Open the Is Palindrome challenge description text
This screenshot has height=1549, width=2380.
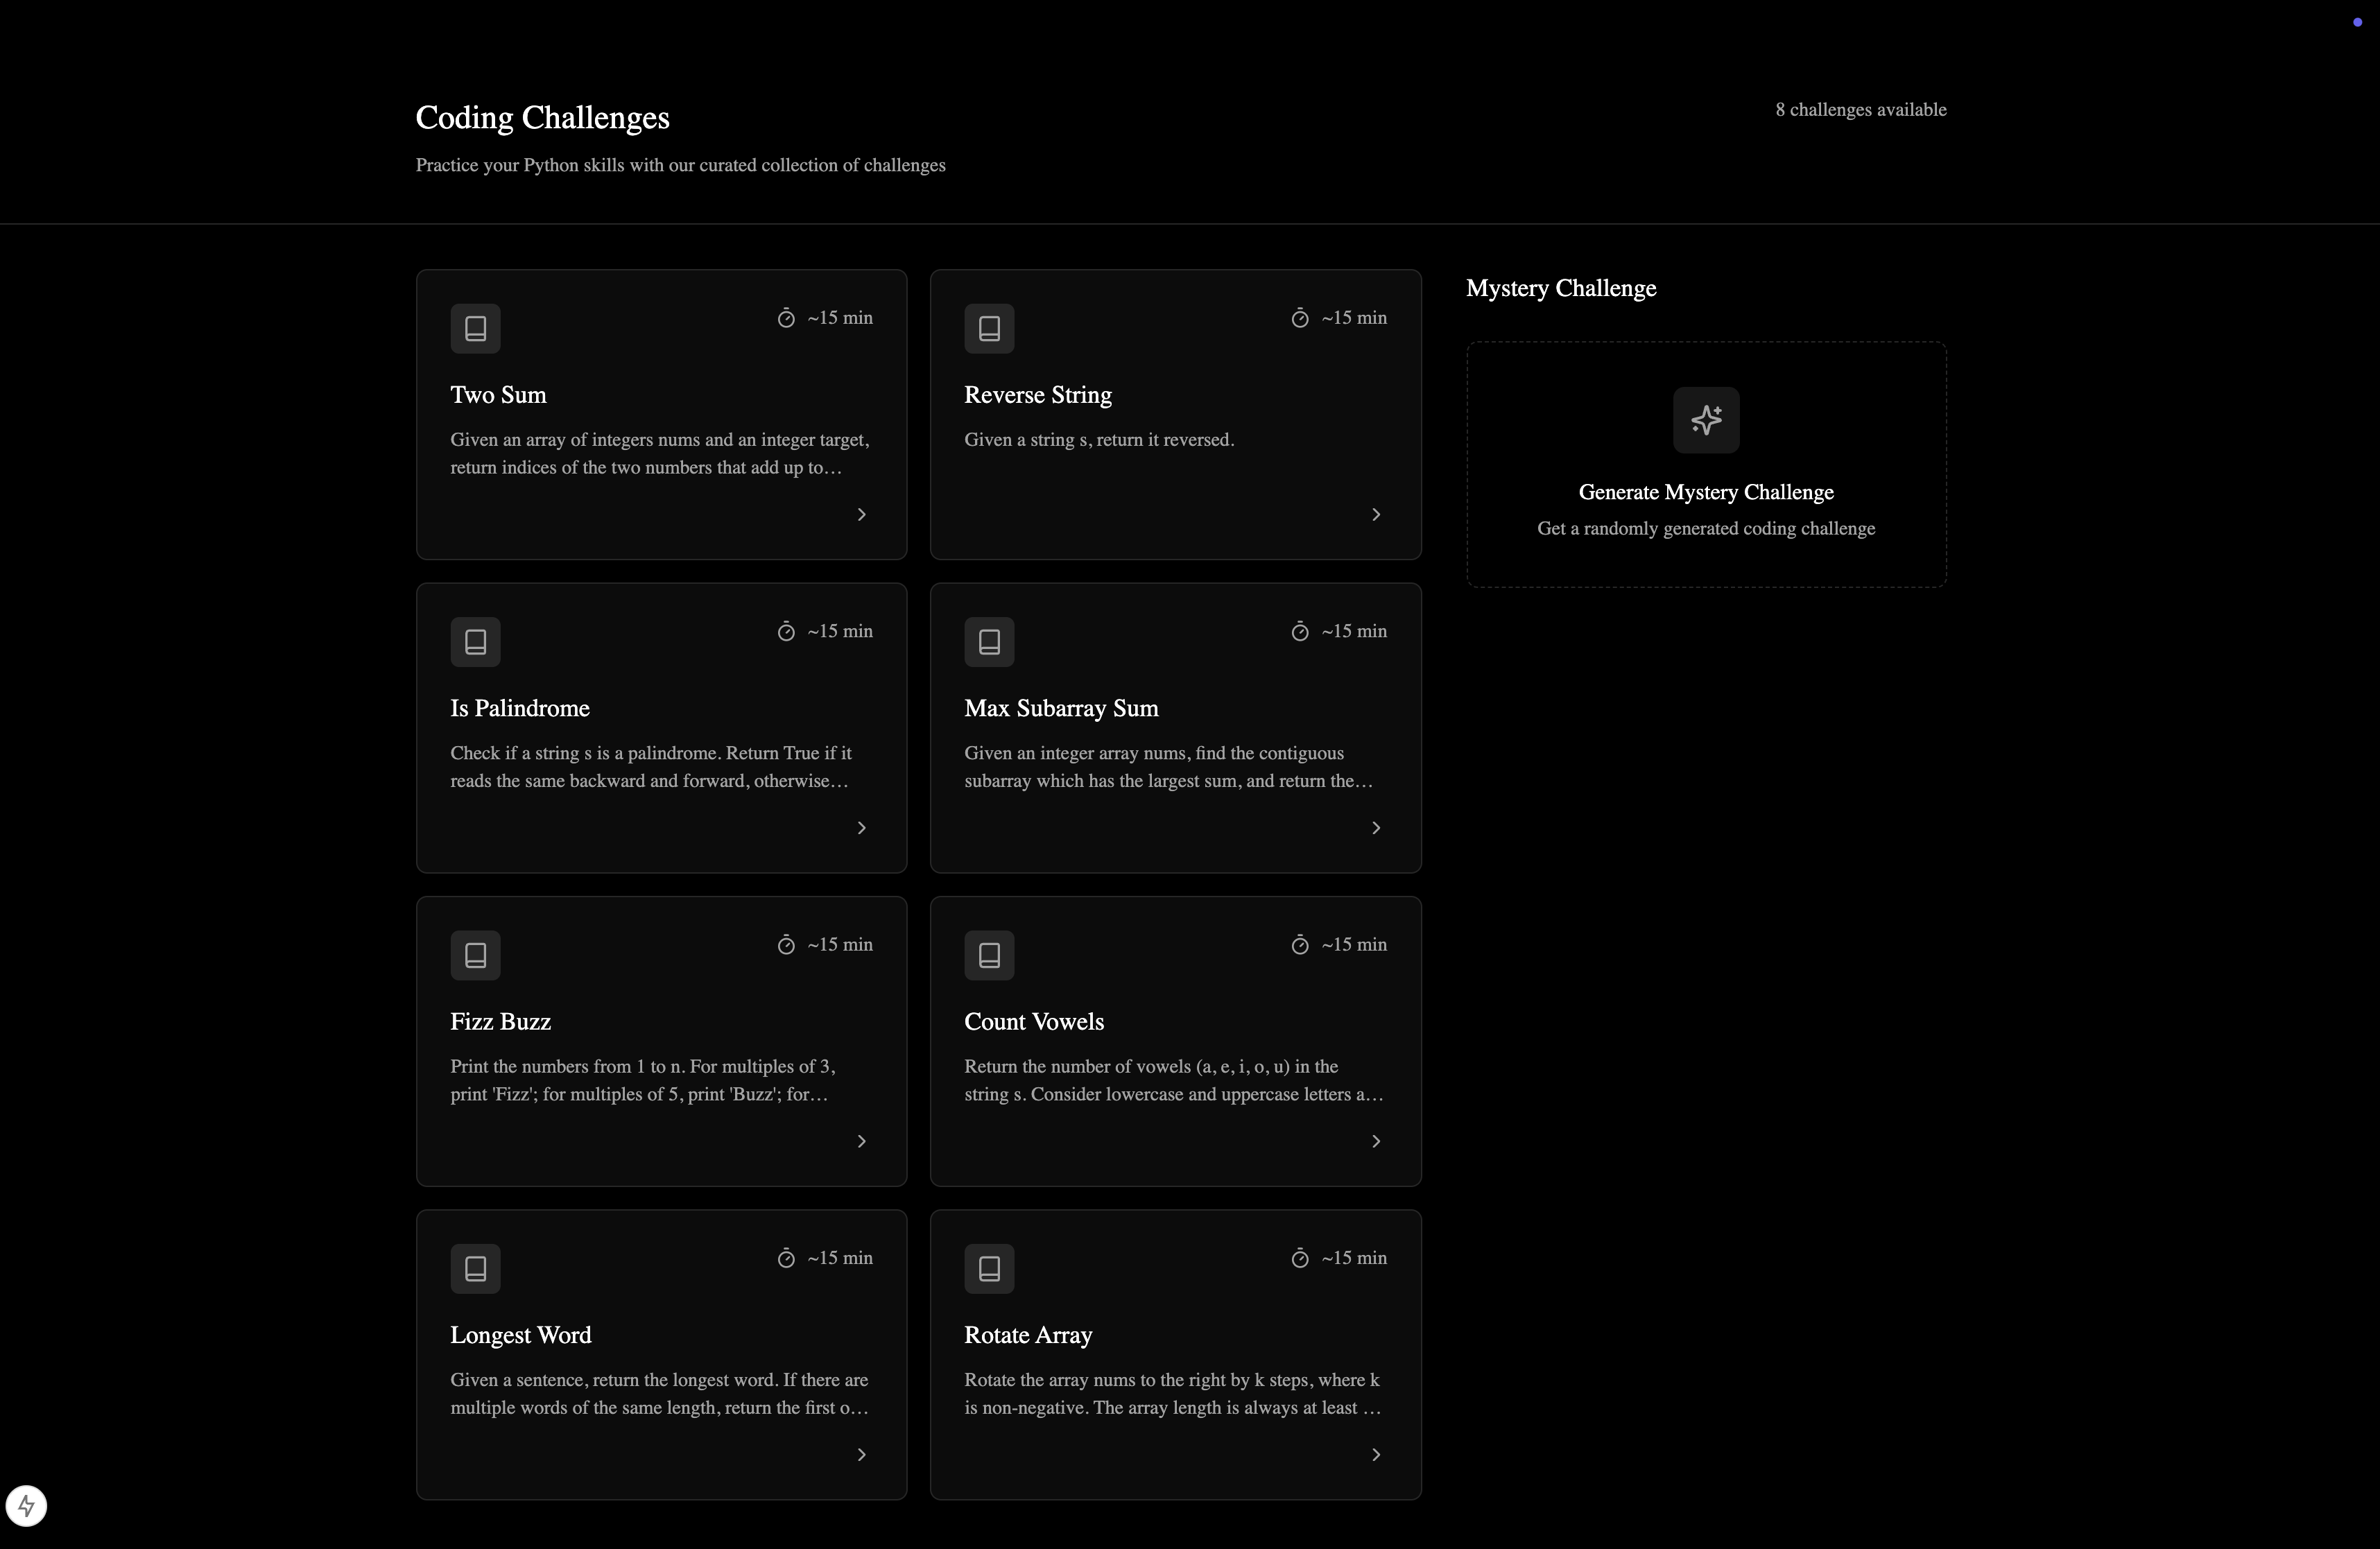coord(650,767)
